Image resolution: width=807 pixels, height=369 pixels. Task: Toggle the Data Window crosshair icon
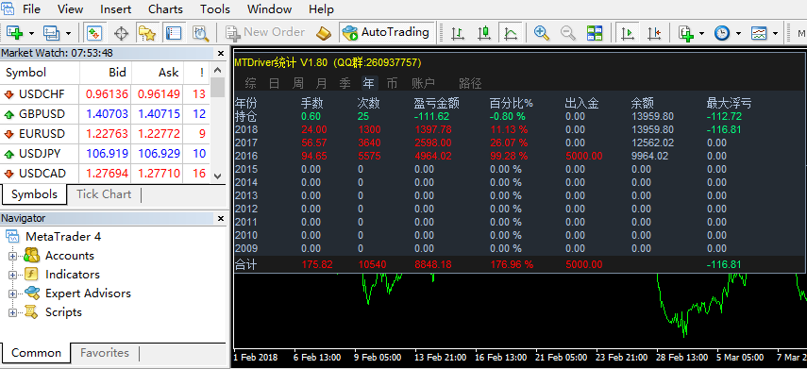pos(121,33)
